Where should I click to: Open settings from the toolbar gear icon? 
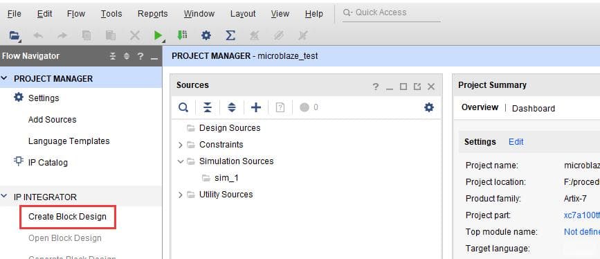(x=206, y=35)
